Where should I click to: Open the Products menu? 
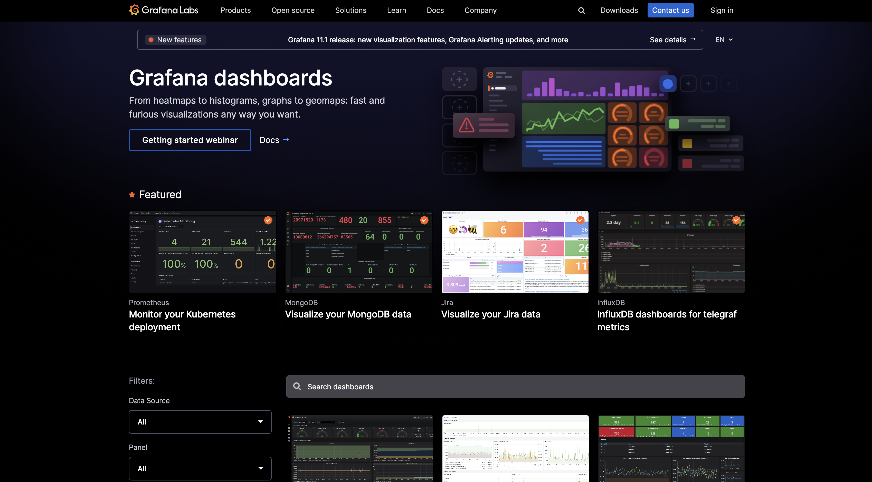pyautogui.click(x=236, y=10)
